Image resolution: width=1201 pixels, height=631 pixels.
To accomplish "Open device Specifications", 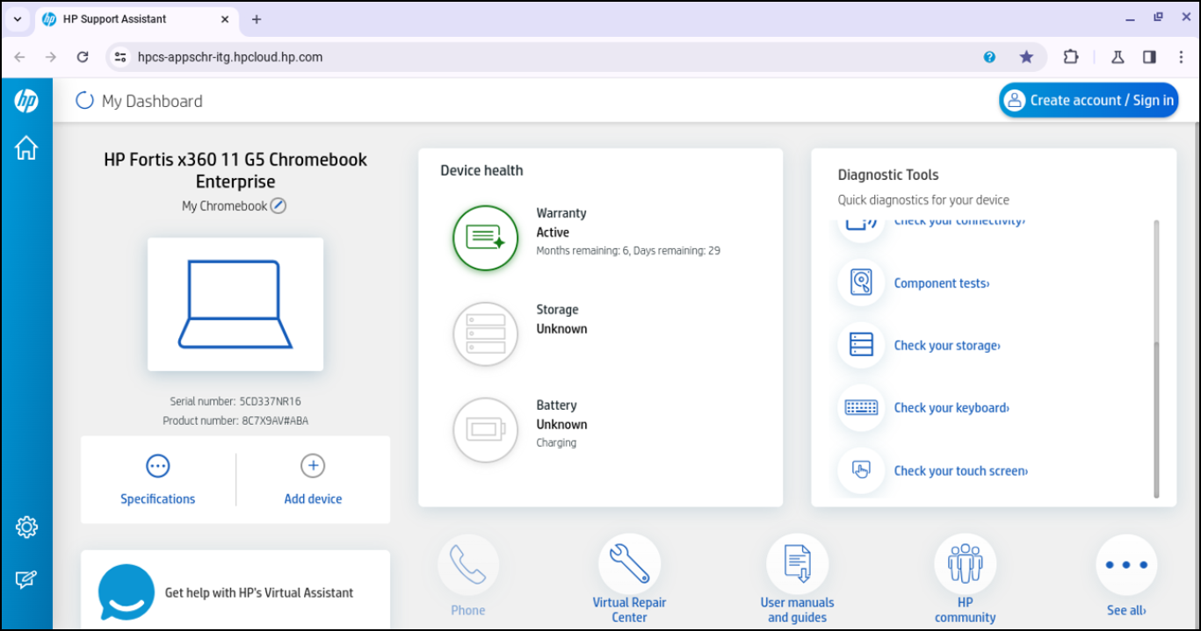I will 157,478.
